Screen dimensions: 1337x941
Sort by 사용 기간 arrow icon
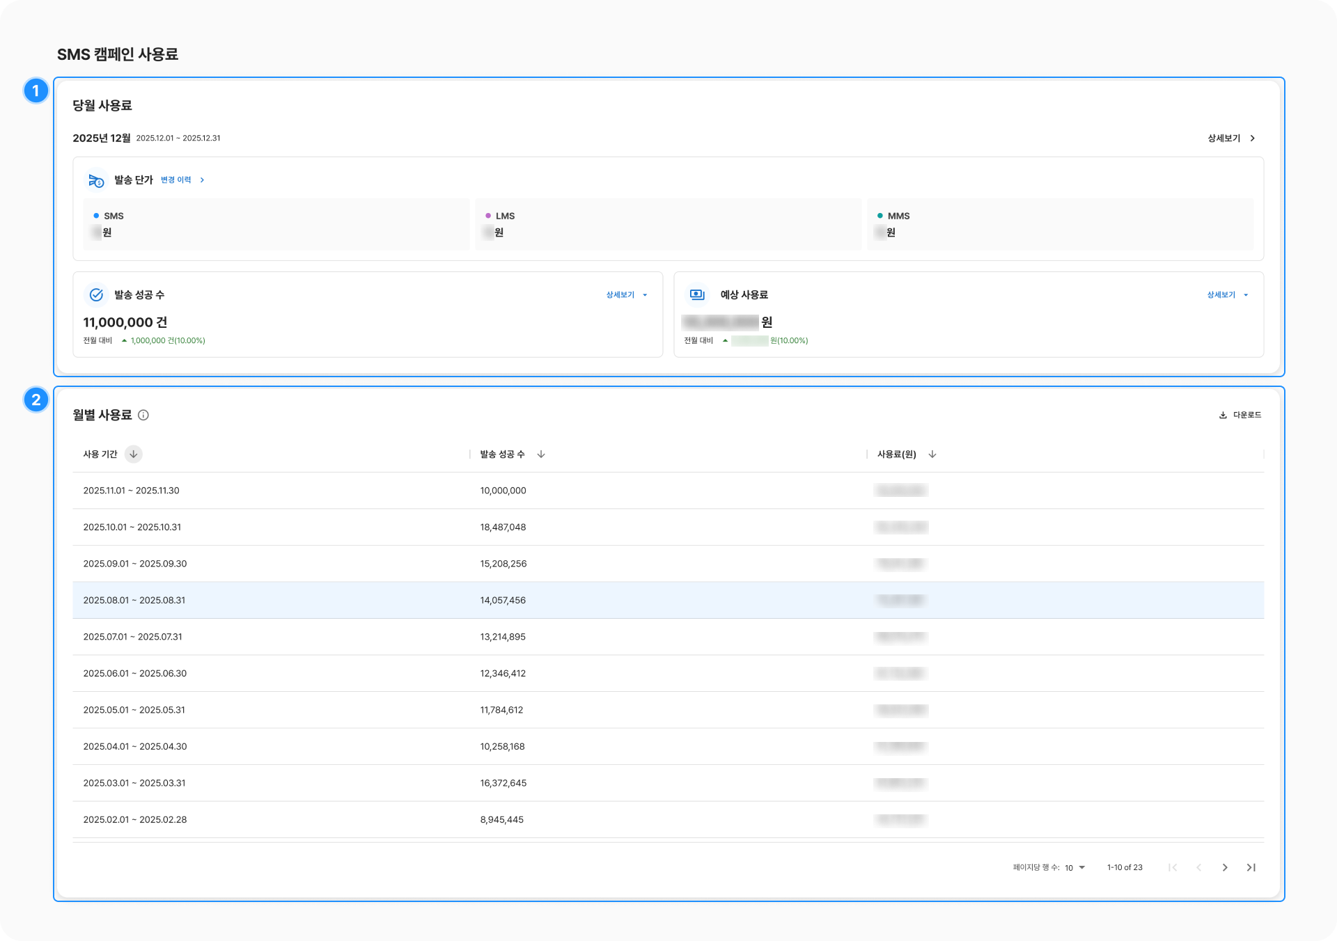point(133,454)
